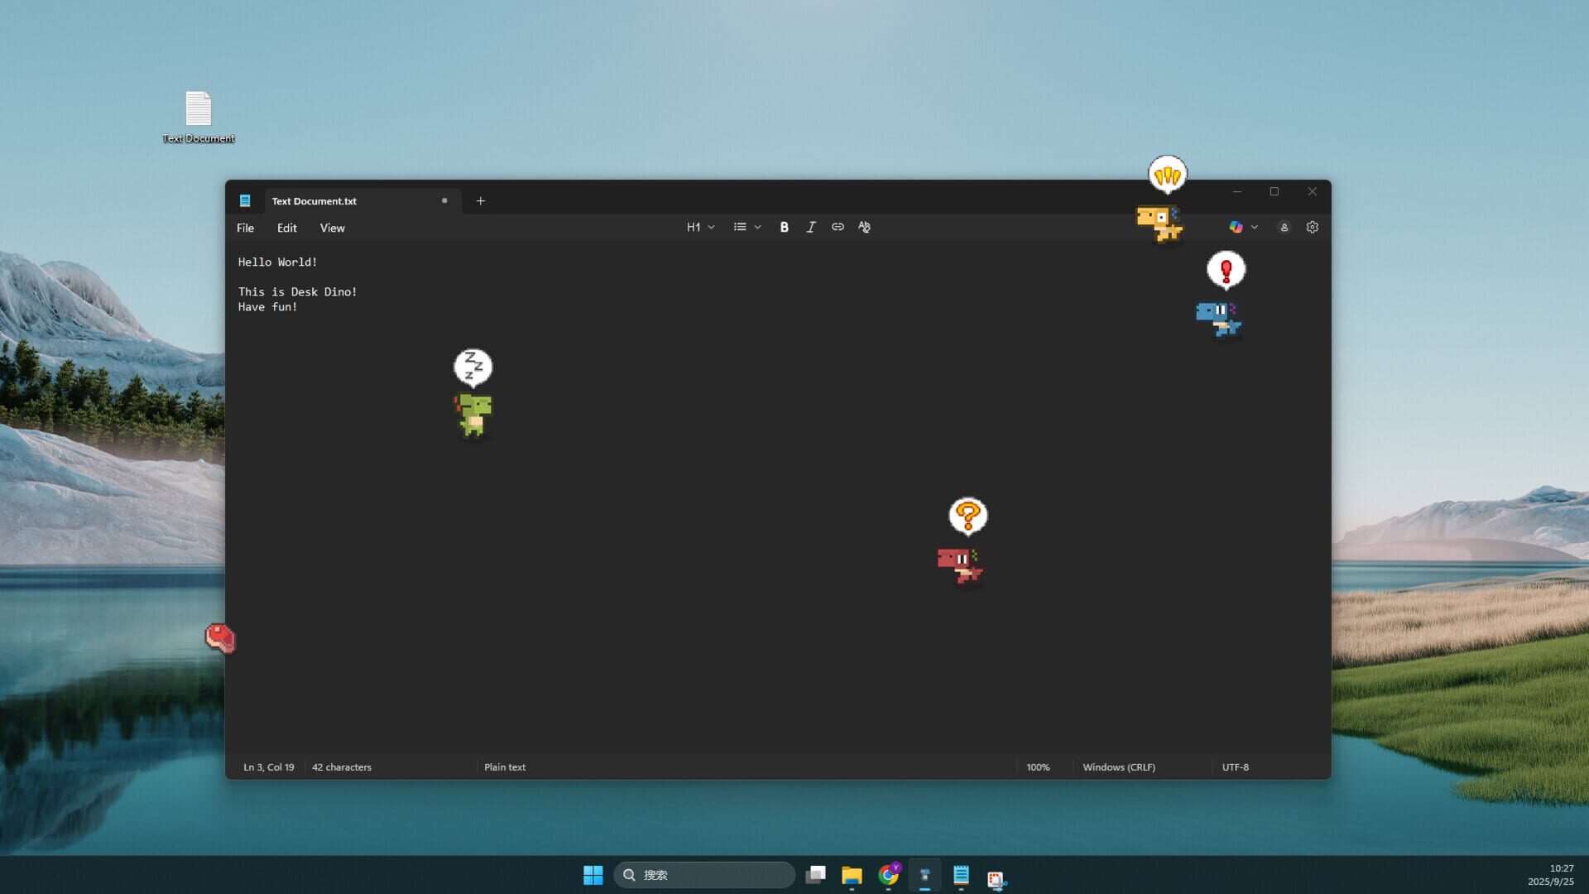
Task: Expand the list style dropdown
Action: pos(746,227)
